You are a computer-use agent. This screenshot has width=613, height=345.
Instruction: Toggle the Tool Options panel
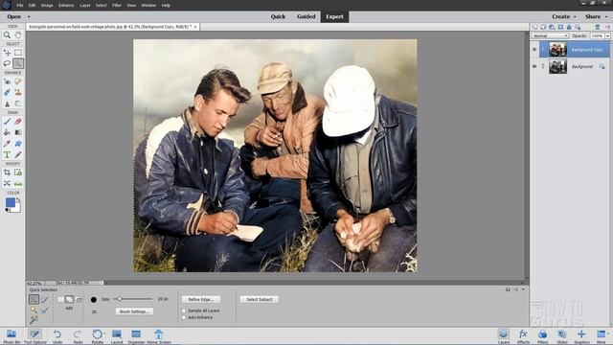point(34,336)
